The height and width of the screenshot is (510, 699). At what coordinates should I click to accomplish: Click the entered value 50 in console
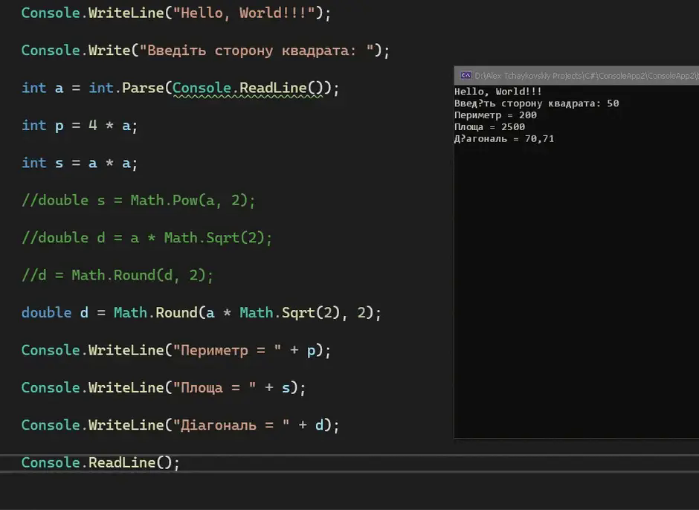613,103
